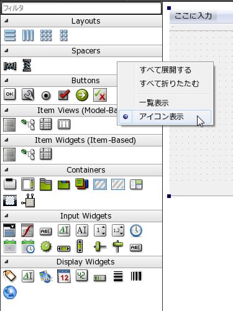Switch to 一覧表示 list view
The height and width of the screenshot is (311, 233).
click(x=154, y=103)
